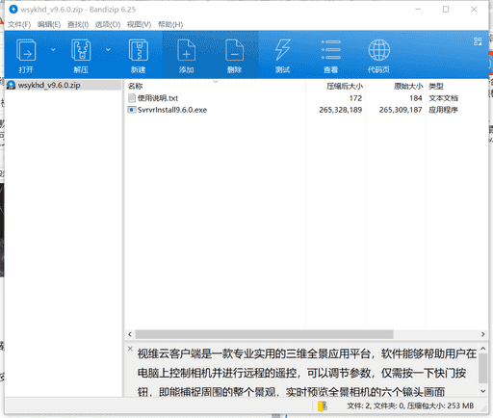The height and width of the screenshot is (418, 493).
Task: Click the Open (打开) toolbar icon
Action: click(26, 50)
